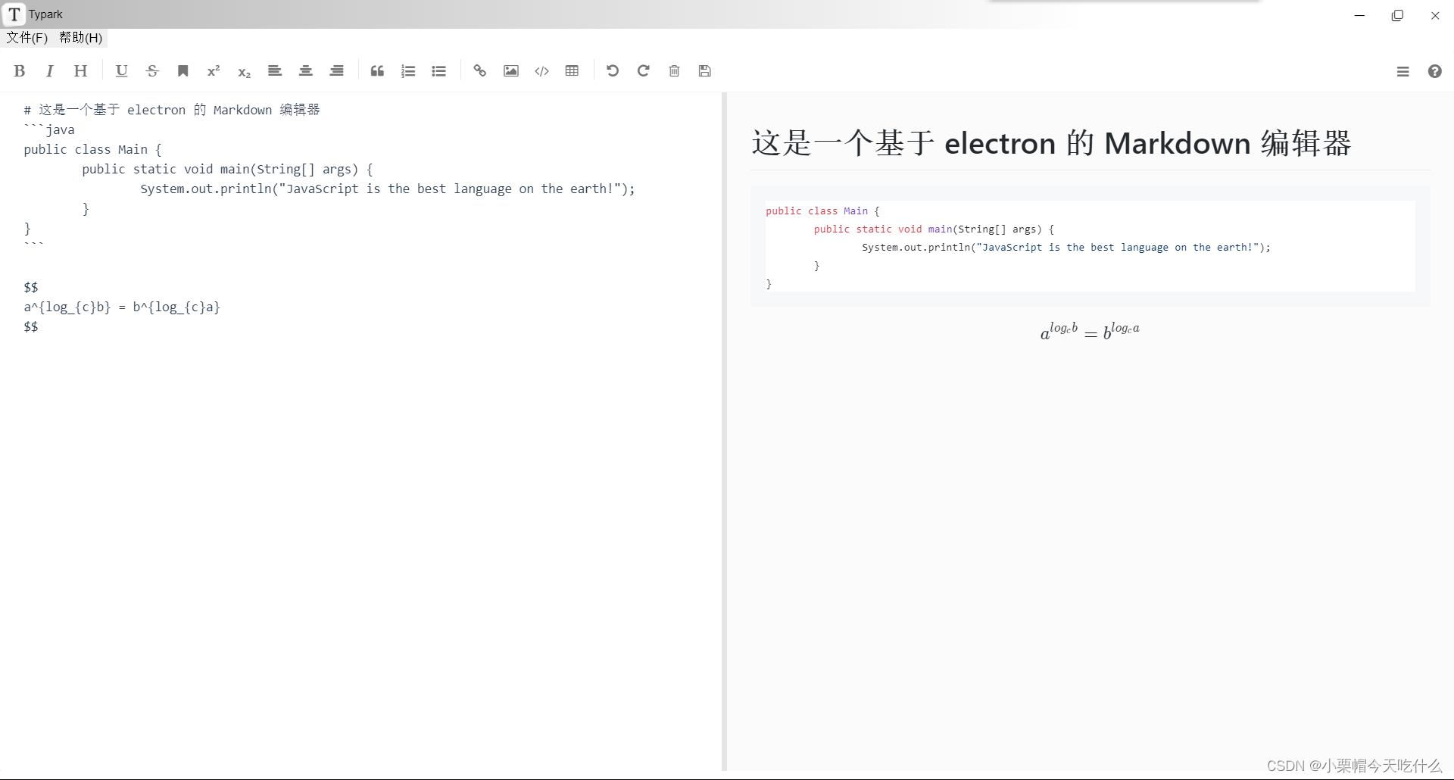Apply italic formatting with the I icon
Screen dimensions: 1454x780
point(50,71)
